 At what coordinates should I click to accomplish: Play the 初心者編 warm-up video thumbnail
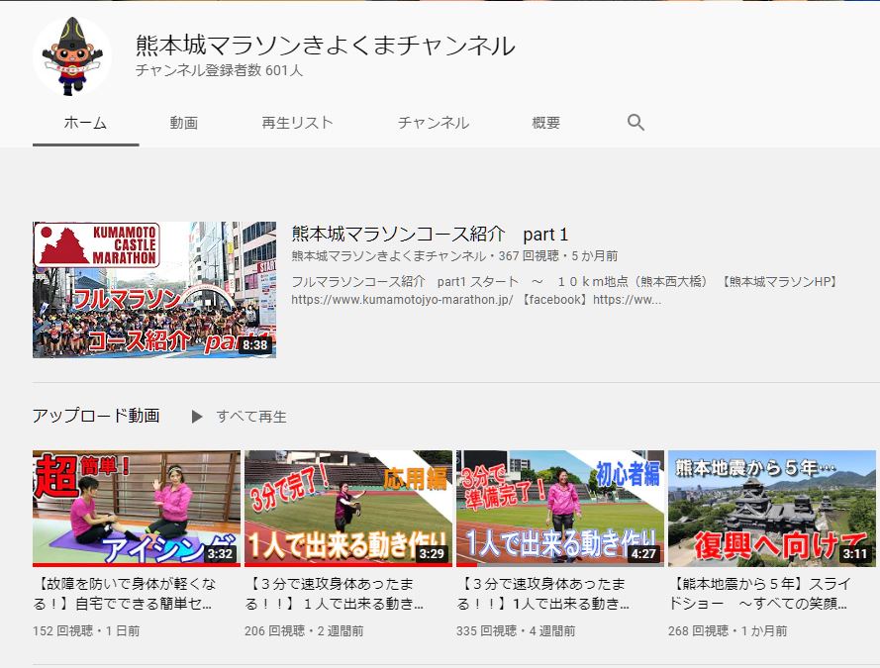(560, 509)
